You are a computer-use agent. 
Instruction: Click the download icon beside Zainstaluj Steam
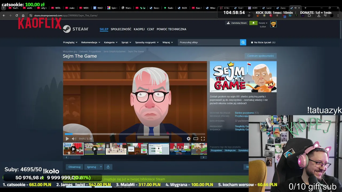[x=228, y=23]
